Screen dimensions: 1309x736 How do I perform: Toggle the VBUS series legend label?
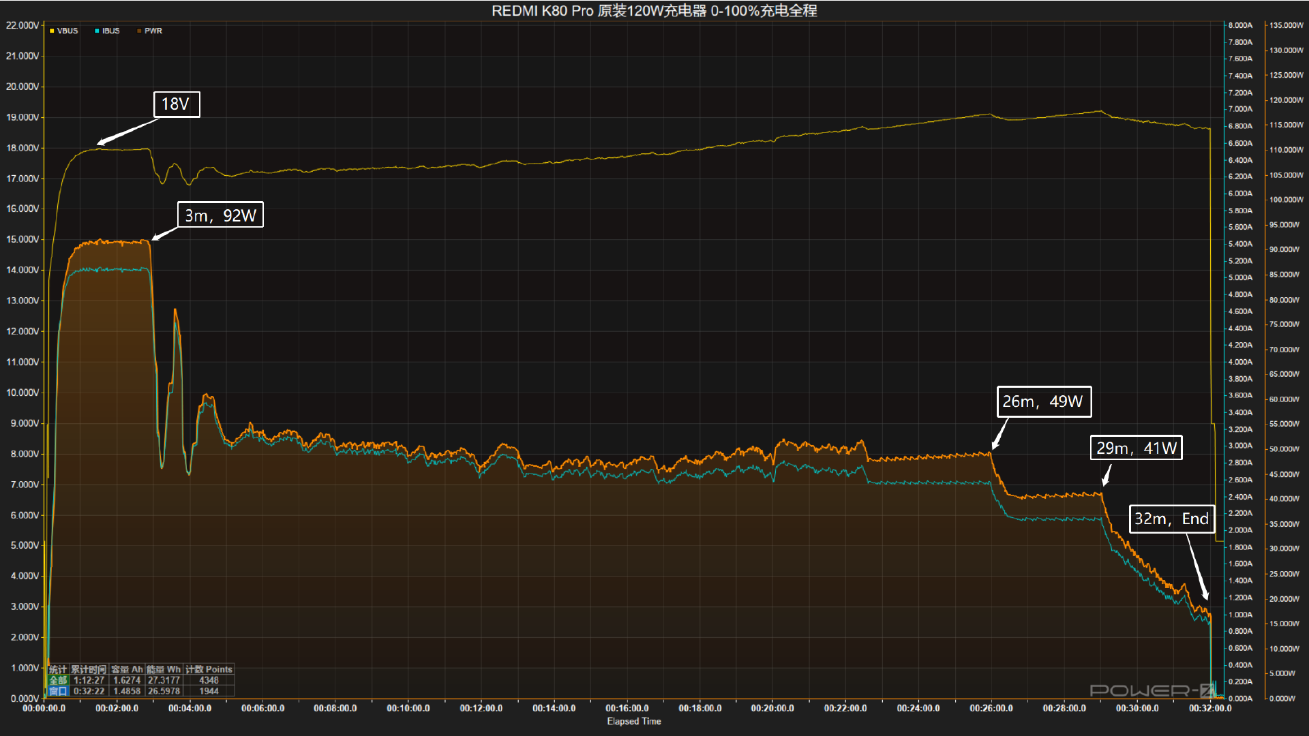pos(67,31)
